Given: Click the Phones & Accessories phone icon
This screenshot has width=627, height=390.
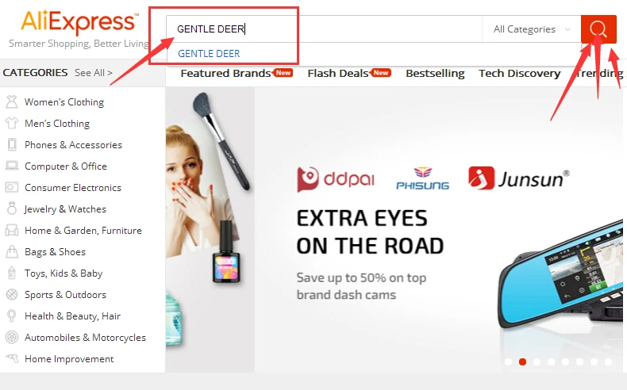Looking at the screenshot, I should (x=12, y=144).
